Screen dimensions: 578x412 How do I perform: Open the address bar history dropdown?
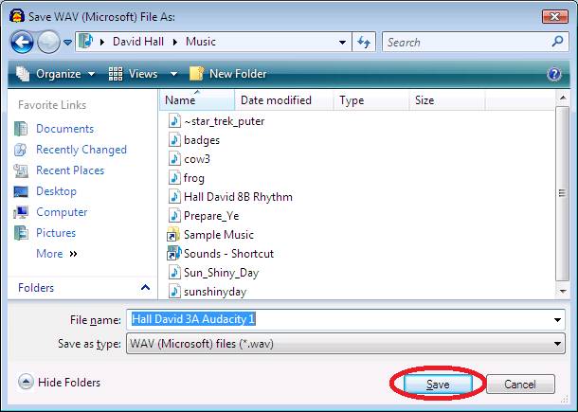coord(342,42)
